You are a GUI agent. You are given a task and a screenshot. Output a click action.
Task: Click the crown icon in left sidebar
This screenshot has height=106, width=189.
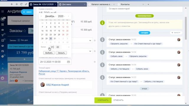pos(3,78)
